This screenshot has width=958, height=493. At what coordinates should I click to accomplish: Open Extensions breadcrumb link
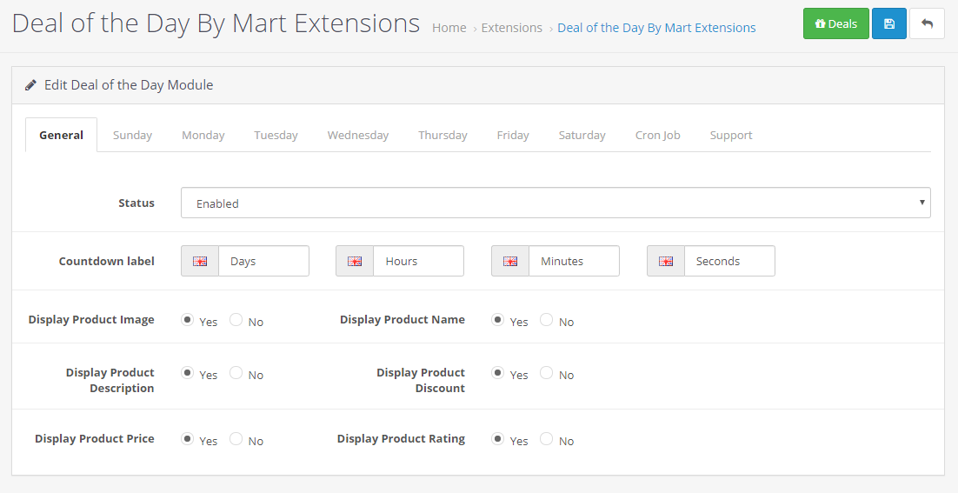511,28
